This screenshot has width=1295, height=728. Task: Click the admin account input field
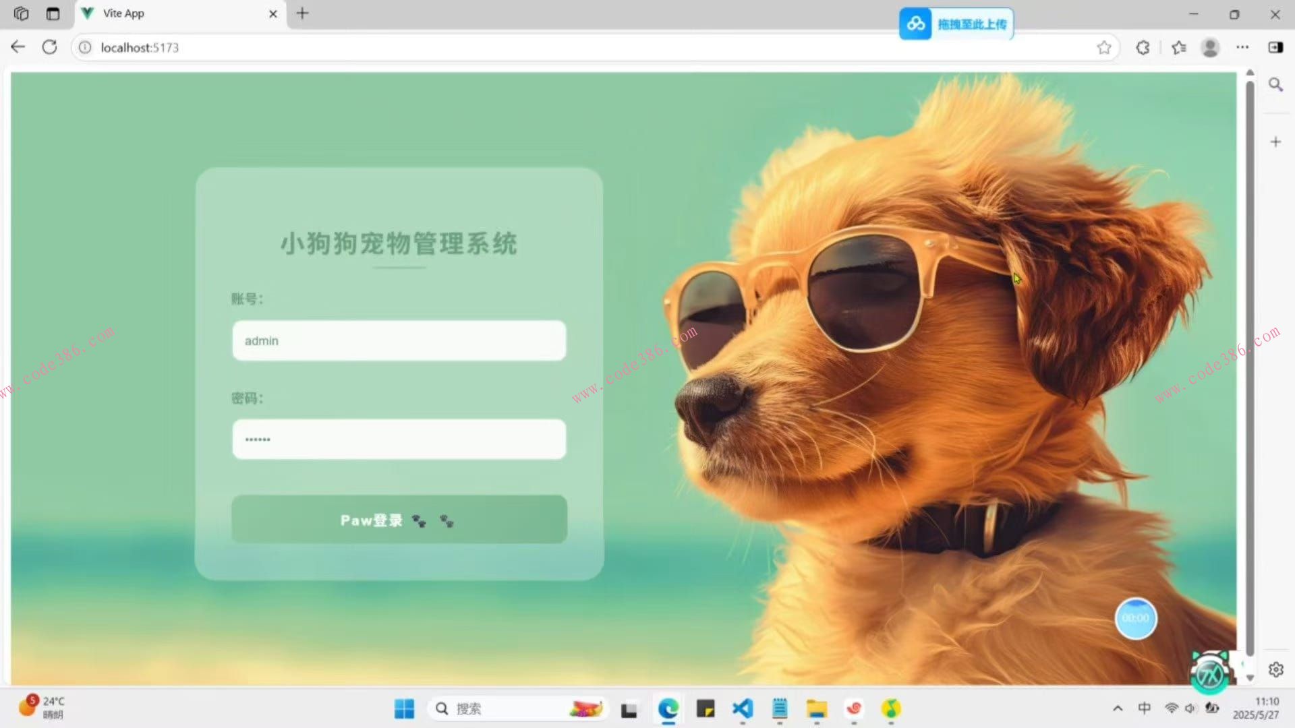tap(399, 340)
